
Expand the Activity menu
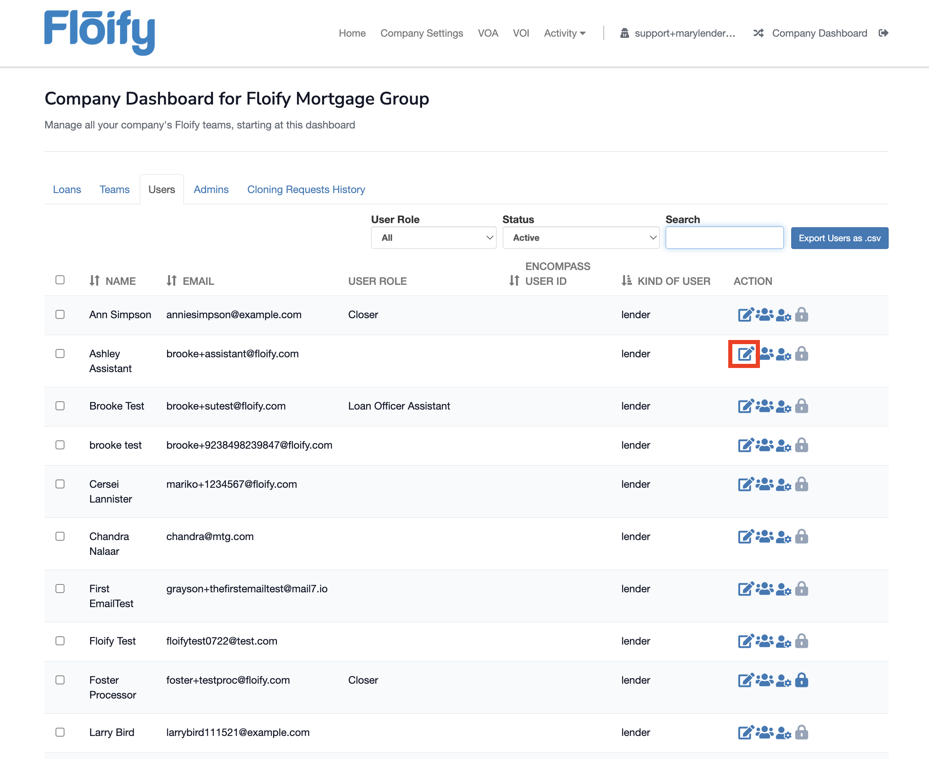click(x=564, y=33)
